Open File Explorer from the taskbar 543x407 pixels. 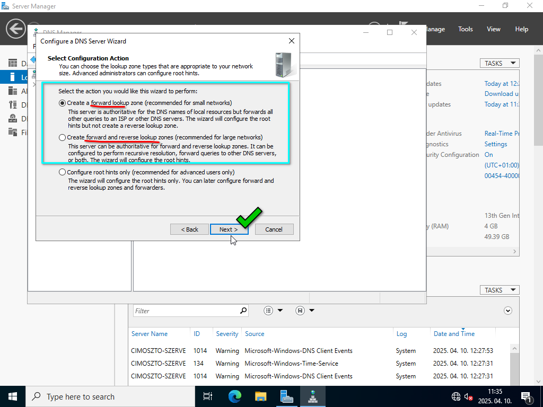260,396
